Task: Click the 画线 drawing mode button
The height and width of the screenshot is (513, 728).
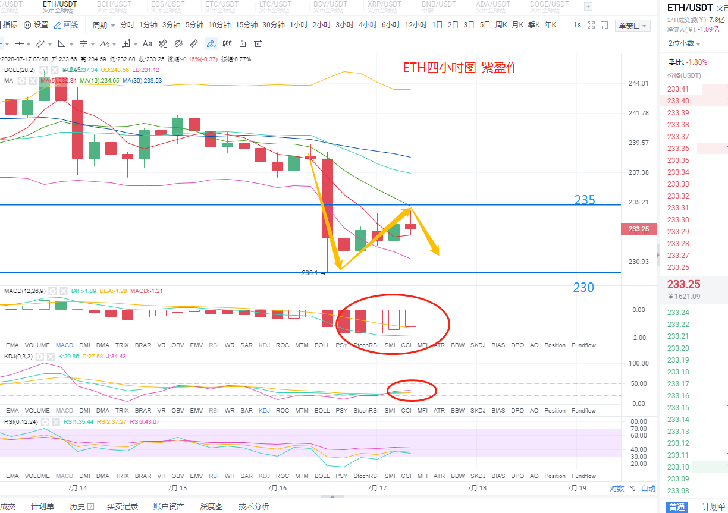Action: click(x=66, y=25)
